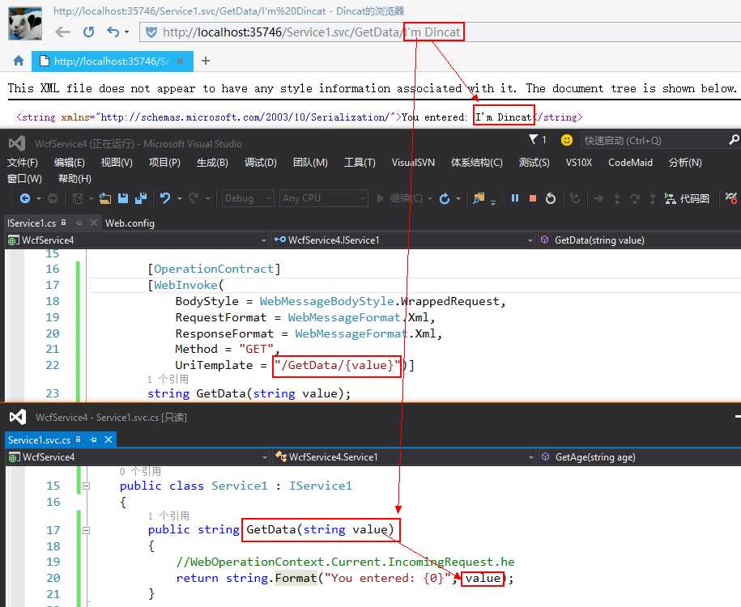Click the 代码图 code map button
741x607 pixels.
coord(687,198)
